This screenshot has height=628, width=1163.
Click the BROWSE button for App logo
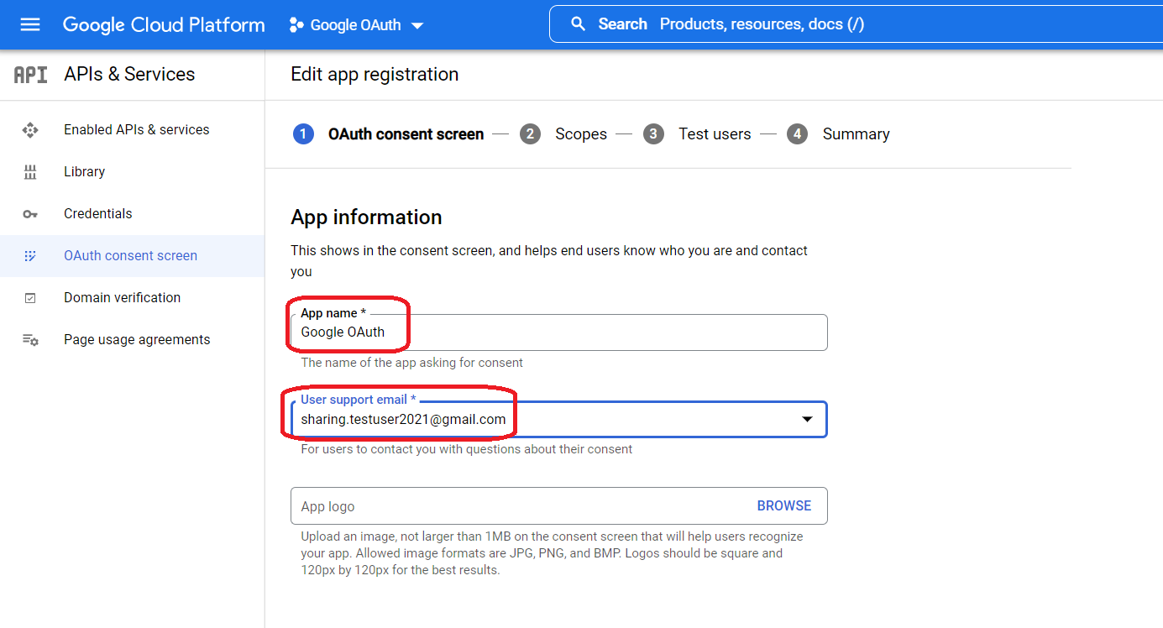783,505
